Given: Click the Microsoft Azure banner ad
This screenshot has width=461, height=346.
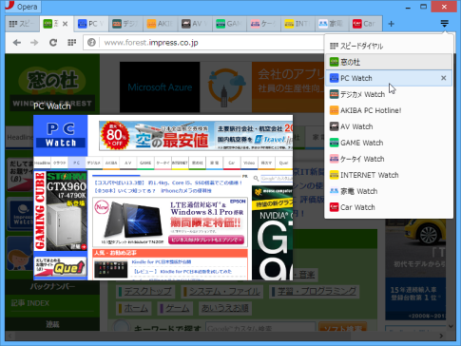Looking at the screenshot, I should (160, 87).
